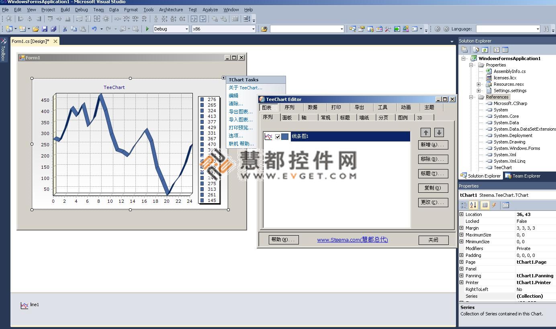Click the Undo arrow icon
This screenshot has width=556, height=329.
coord(94,29)
